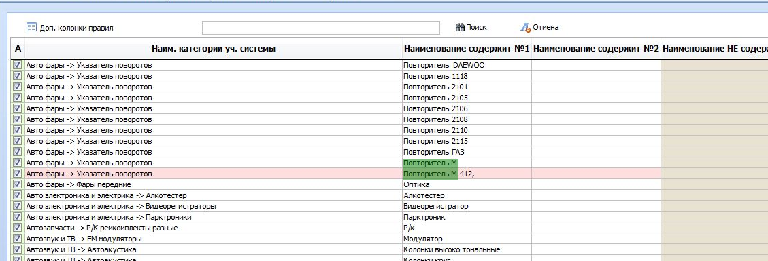
Task: Toggle checkbox for Парктроник row
Action: pyautogui.click(x=17, y=217)
